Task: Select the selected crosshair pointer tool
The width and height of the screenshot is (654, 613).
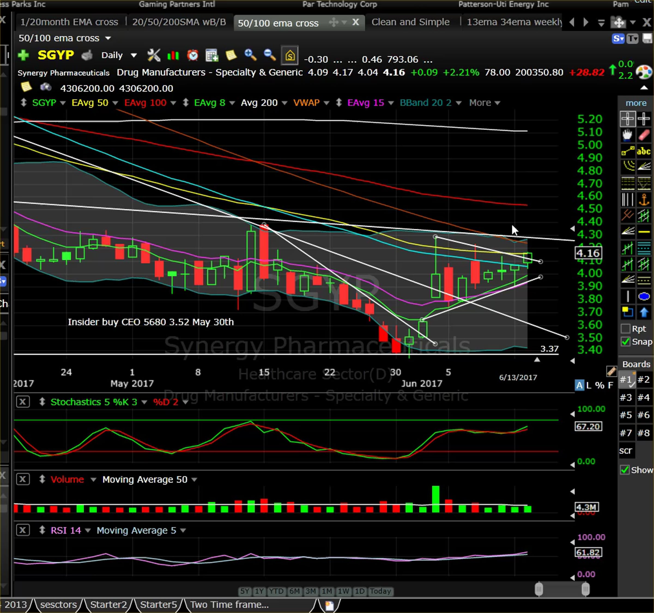Action: click(627, 119)
